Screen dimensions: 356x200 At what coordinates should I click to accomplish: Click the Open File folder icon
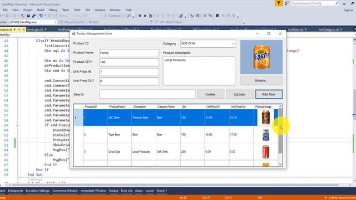(x=23, y=16)
